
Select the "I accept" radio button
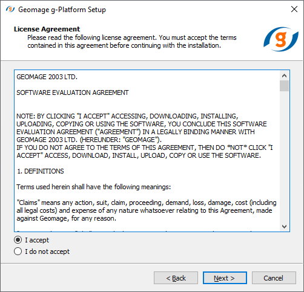pos(18,240)
